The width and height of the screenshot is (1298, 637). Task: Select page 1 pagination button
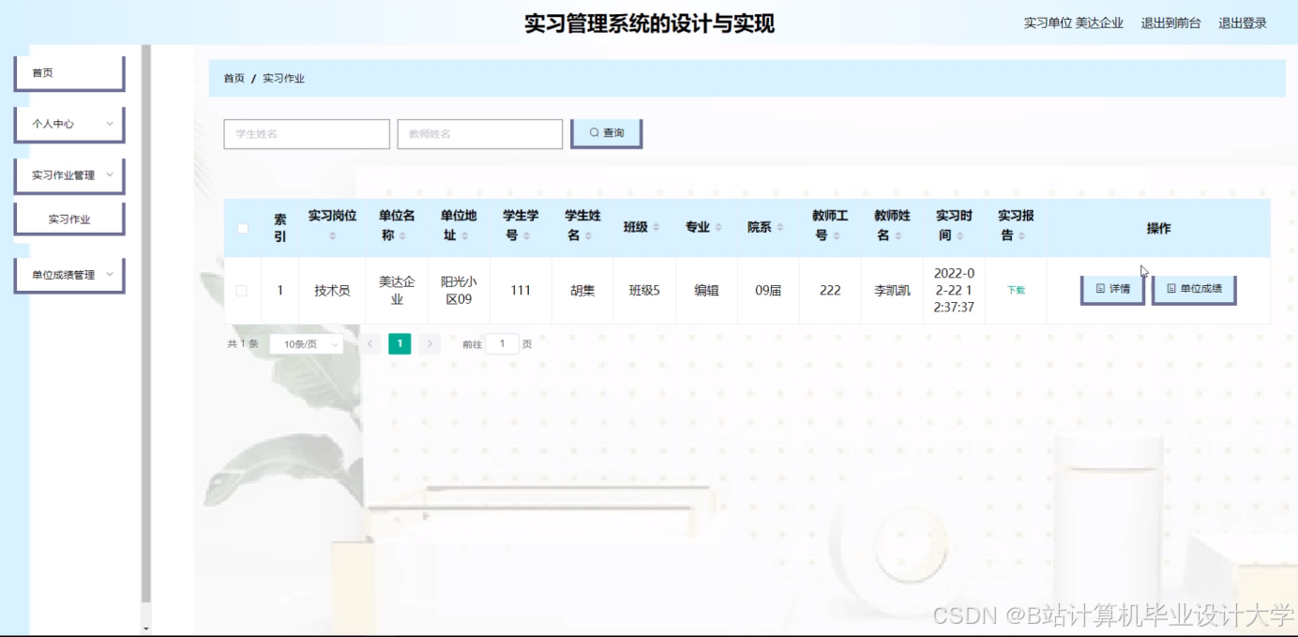[x=400, y=344]
